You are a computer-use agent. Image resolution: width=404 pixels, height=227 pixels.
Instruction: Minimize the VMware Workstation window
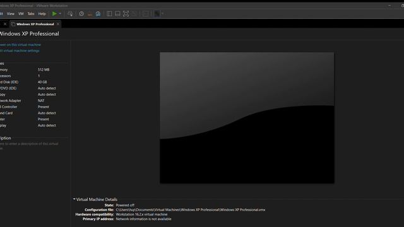coord(389,6)
